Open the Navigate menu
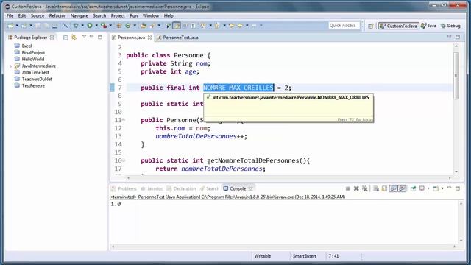Screen dimensions: 471x265 click(79, 16)
